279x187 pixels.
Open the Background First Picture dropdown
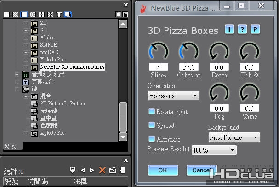click(234, 137)
